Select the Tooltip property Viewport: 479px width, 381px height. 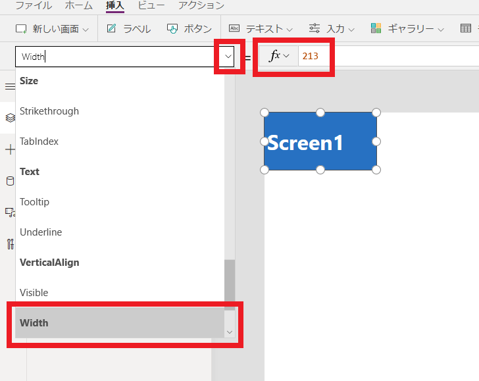pyautogui.click(x=120, y=202)
